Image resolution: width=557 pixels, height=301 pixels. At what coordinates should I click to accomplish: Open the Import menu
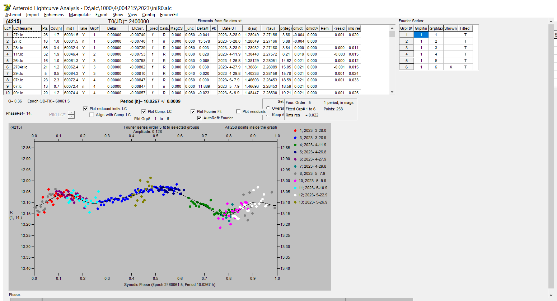tap(33, 15)
